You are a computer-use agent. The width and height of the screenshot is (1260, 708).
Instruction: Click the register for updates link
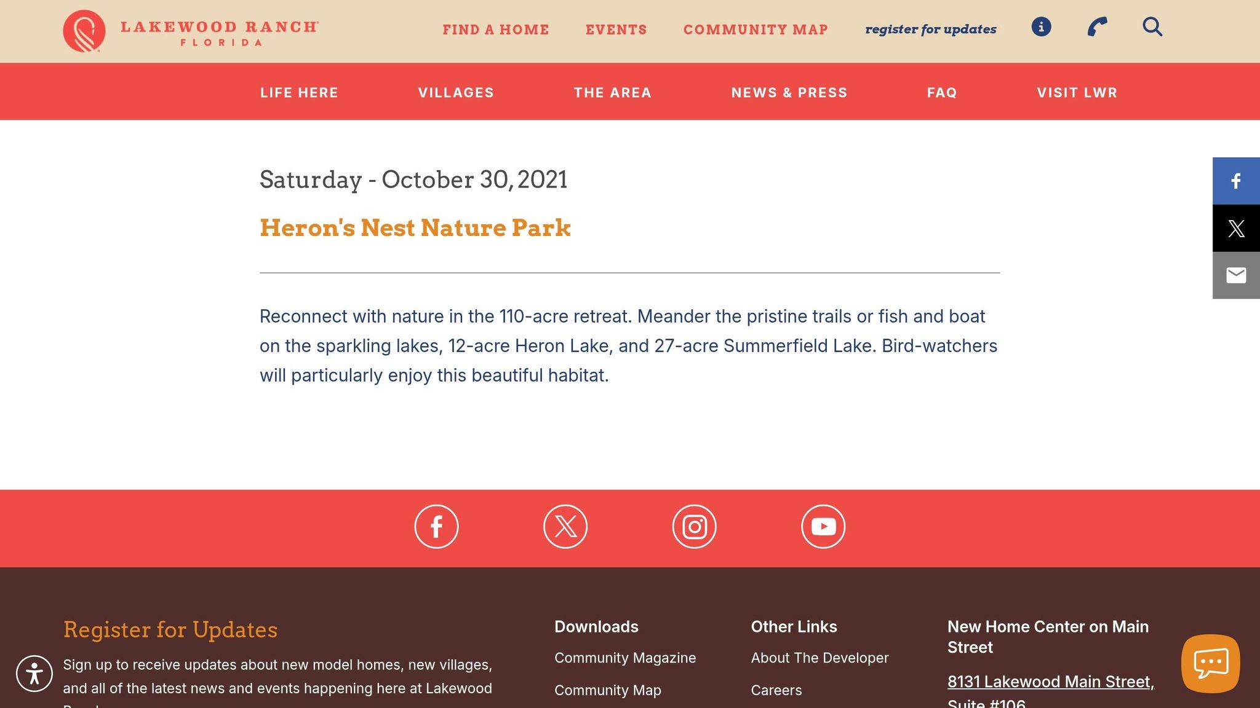click(x=931, y=29)
